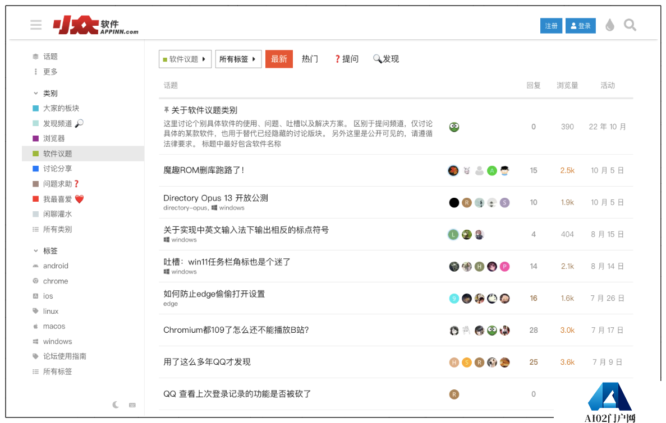Click the macos apple icon

coord(36,326)
